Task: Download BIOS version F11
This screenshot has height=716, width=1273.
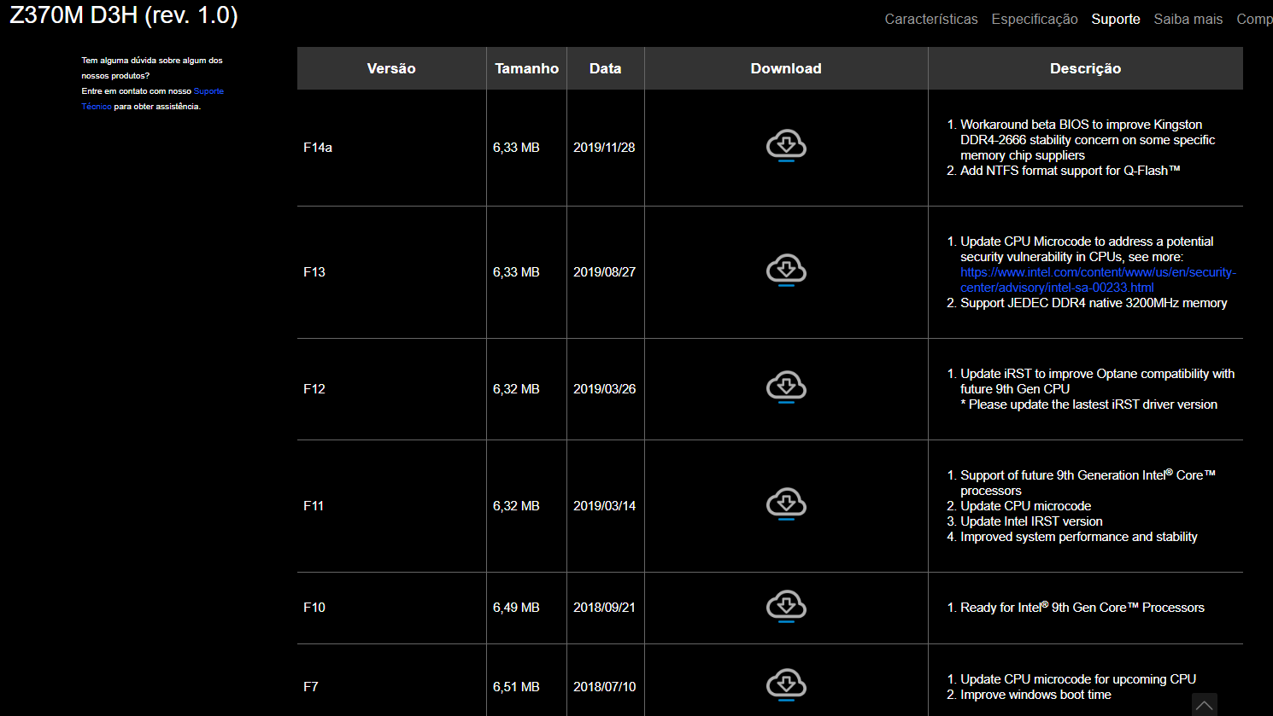Action: 786,504
